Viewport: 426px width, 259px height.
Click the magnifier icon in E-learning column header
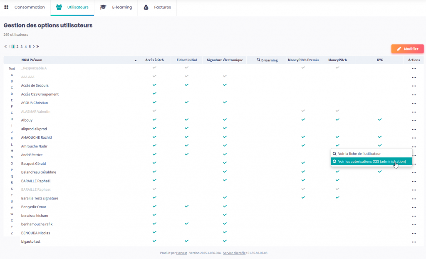click(x=258, y=60)
